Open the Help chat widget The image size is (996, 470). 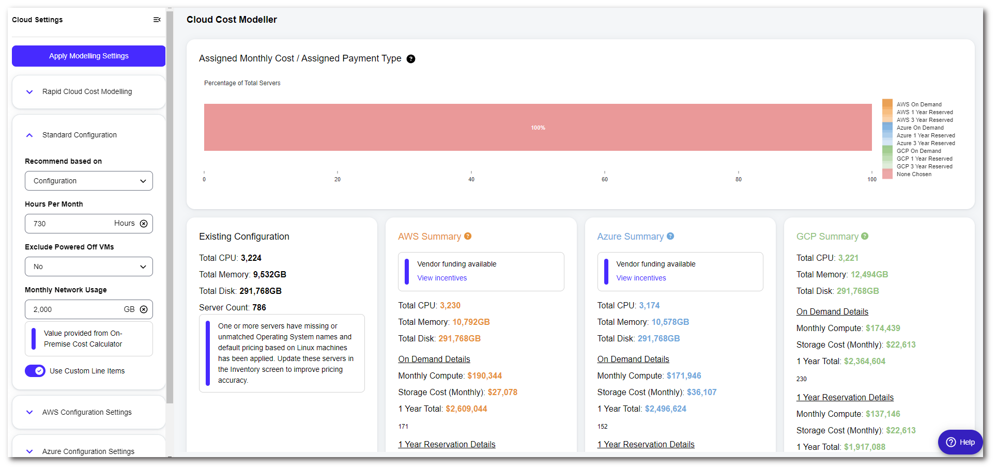960,442
